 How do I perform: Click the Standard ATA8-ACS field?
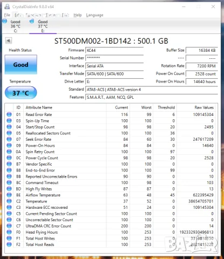click(x=152, y=90)
